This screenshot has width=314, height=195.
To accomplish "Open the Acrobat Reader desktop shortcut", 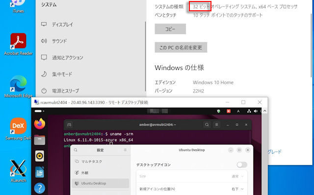I will point(18,44).
